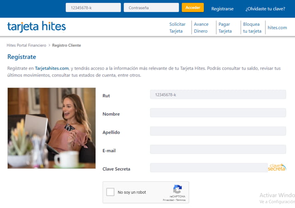Image resolution: width=295 pixels, height=208 pixels.
Task: Click the Rut field in the registration form
Action: point(218,95)
